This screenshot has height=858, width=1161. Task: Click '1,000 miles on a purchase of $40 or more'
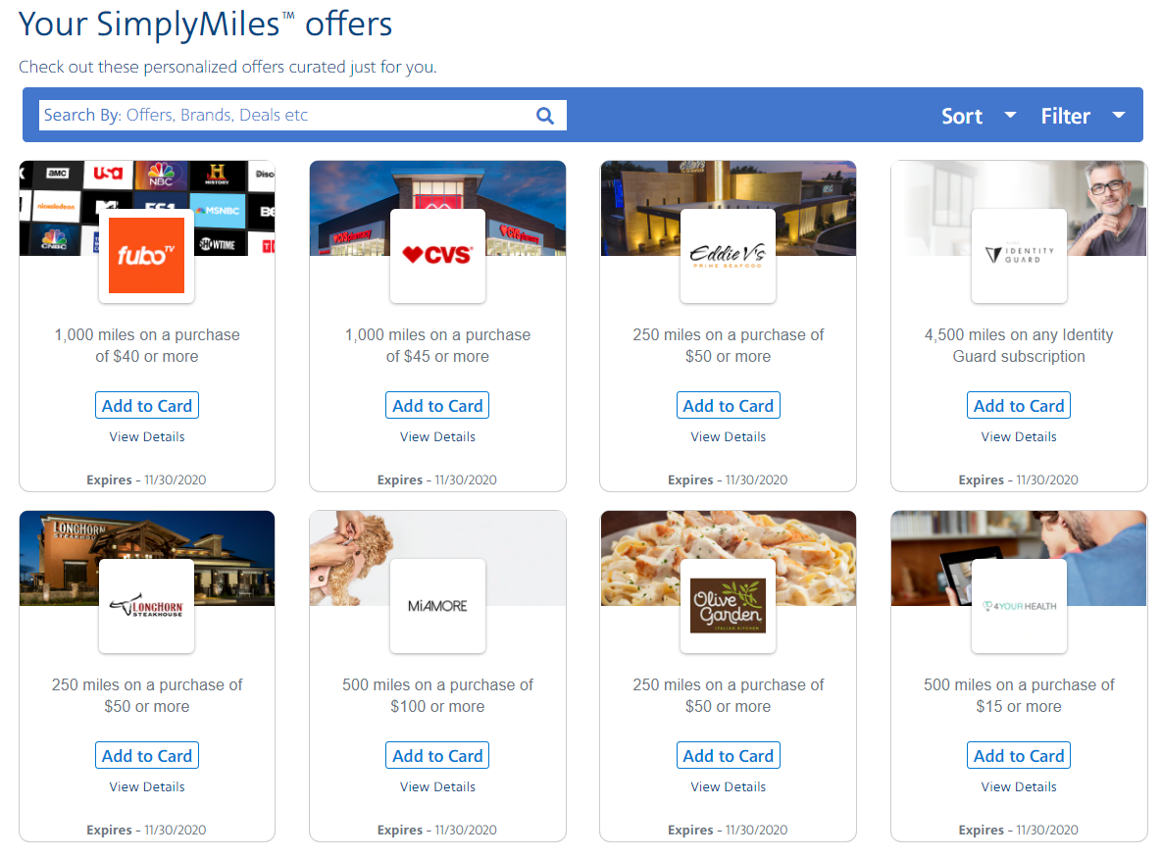(147, 346)
